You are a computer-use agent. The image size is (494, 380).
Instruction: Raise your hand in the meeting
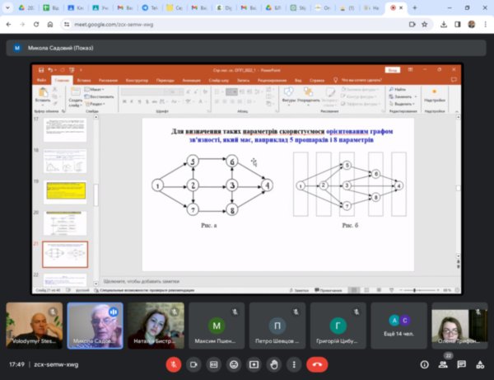[274, 364]
